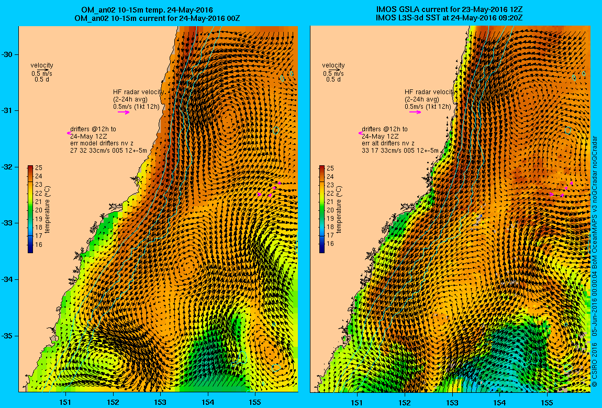602x408 pixels.
Task: Click drifter cluster magenta markers in OM_an02 map
Action: coord(270,190)
